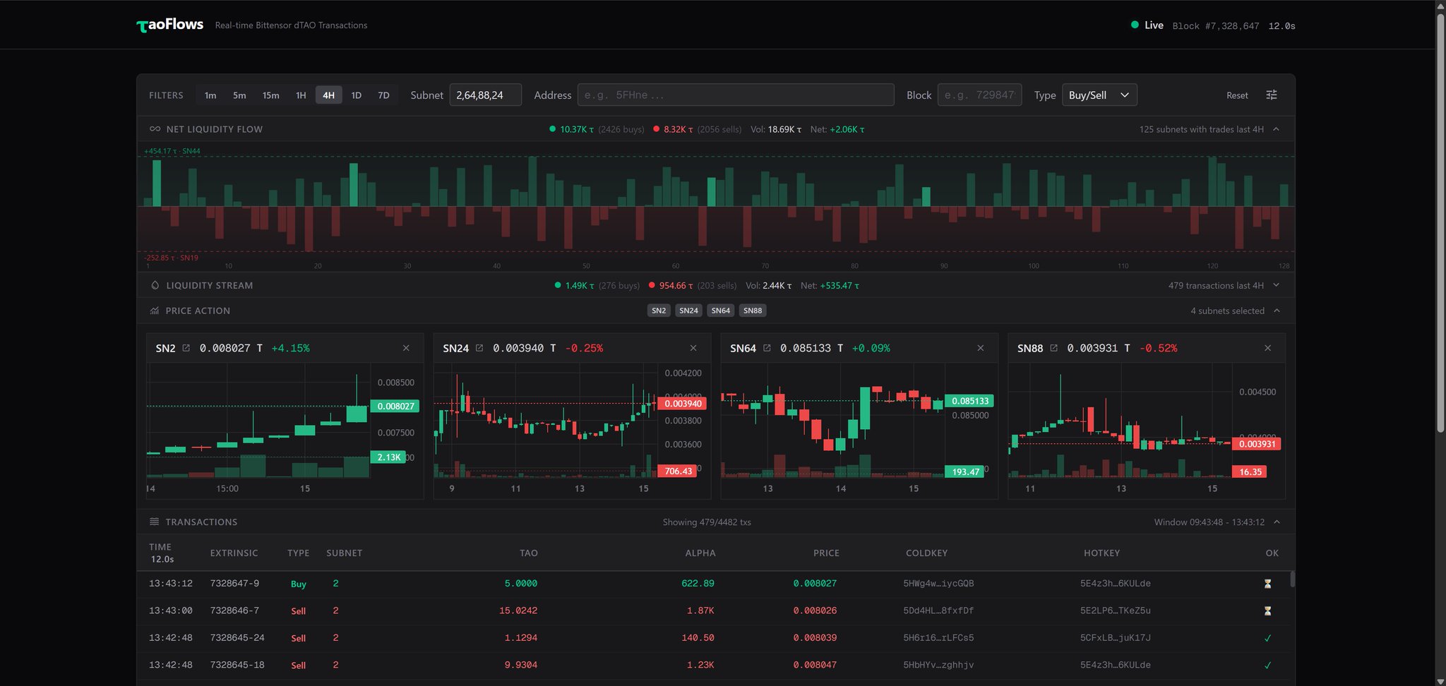Open the Type Buy/Sell dropdown
Viewport: 1446px width, 686px height.
click(1099, 95)
